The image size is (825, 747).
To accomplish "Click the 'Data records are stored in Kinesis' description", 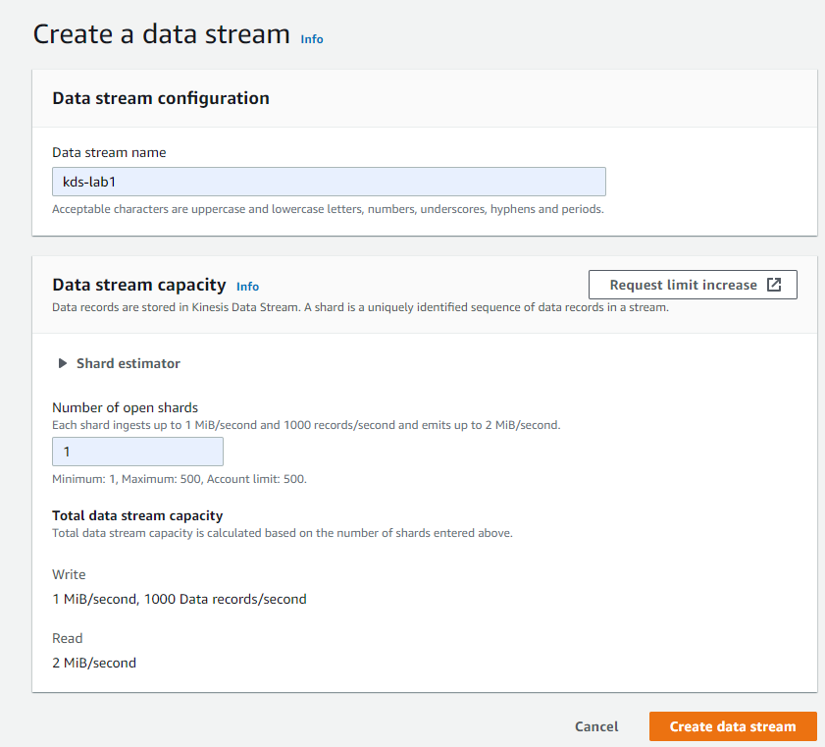I will pos(360,307).
